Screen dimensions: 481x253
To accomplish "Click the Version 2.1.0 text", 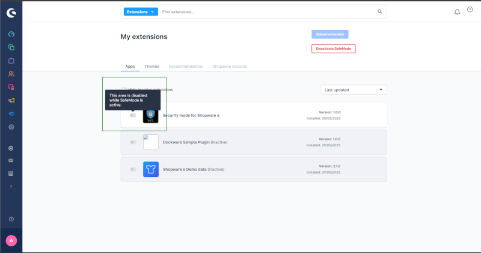I will pos(329,166).
